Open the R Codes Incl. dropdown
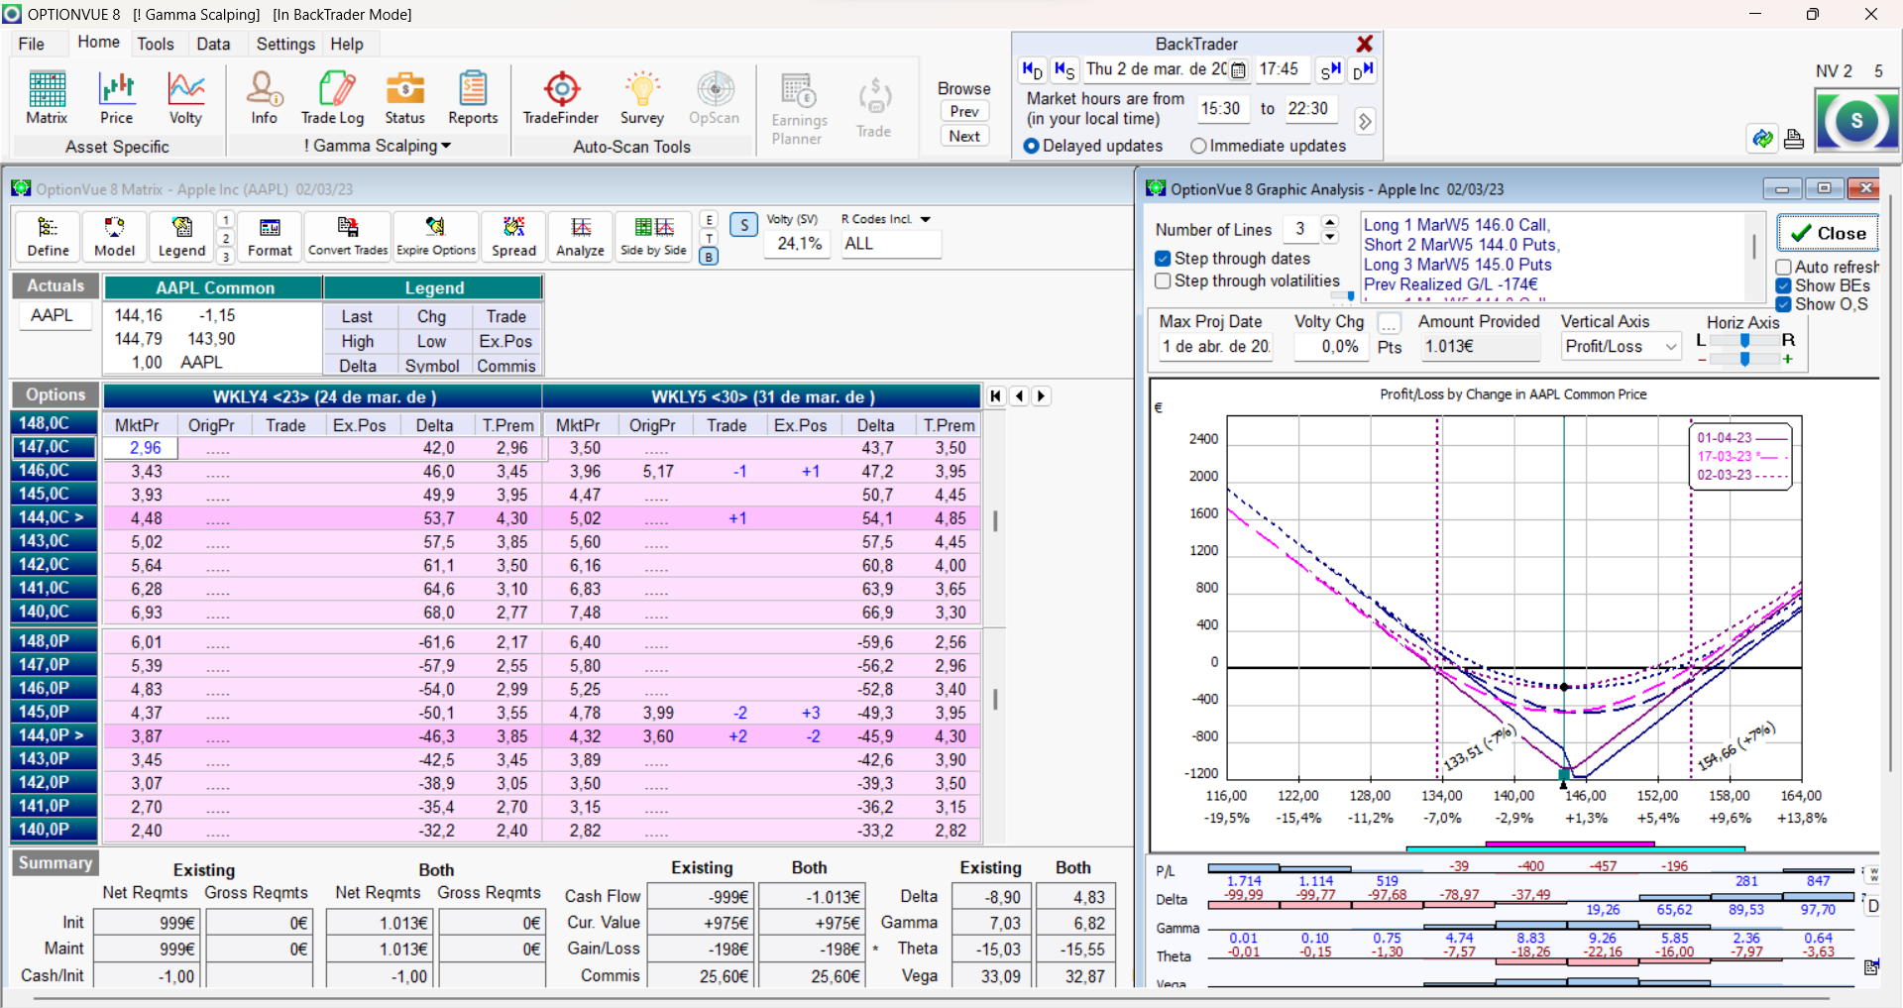 click(x=926, y=219)
